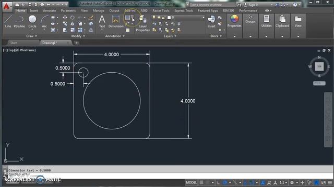
Task: Click the Top 2D Wireframe viewport label
Action: [19, 50]
